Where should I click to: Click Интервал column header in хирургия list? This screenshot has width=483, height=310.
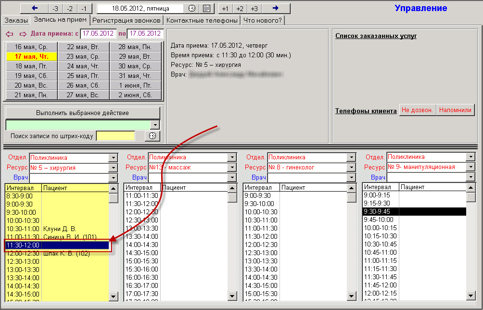(x=24, y=188)
